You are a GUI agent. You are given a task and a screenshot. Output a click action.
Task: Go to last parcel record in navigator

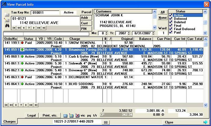[x=44, y=28]
